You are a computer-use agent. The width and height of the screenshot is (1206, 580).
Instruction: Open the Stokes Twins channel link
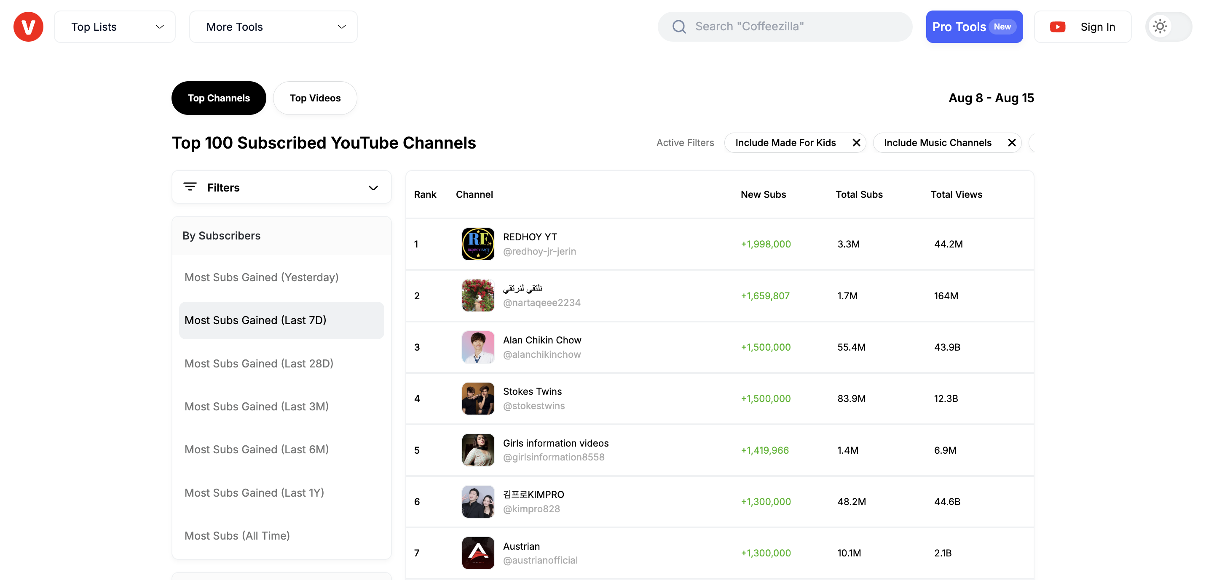tap(532, 391)
